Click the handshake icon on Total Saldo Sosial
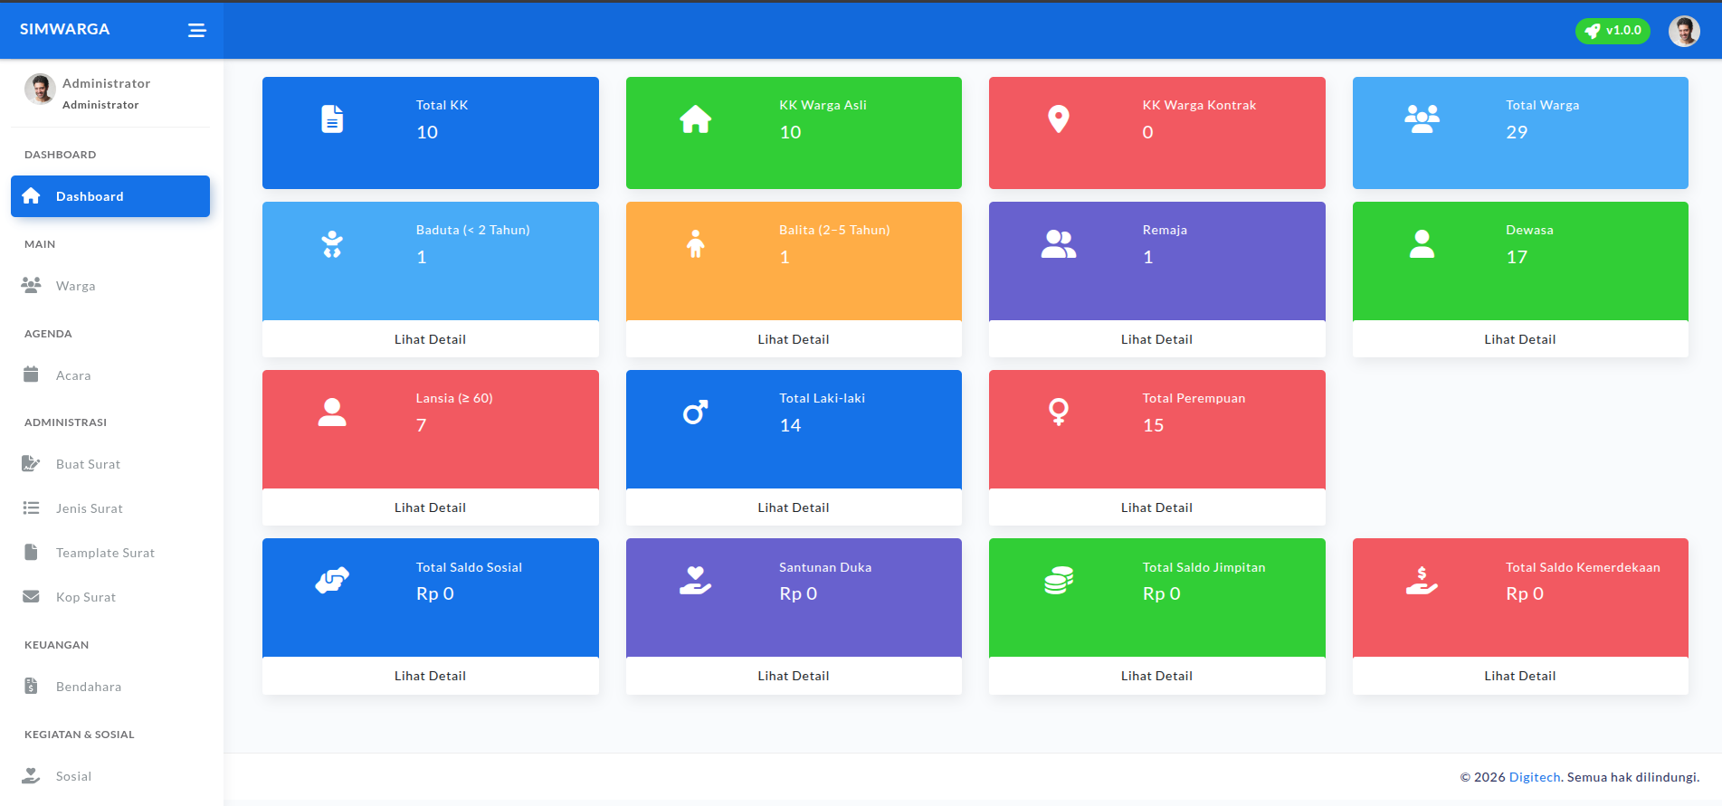The height and width of the screenshot is (806, 1722). tap(332, 580)
